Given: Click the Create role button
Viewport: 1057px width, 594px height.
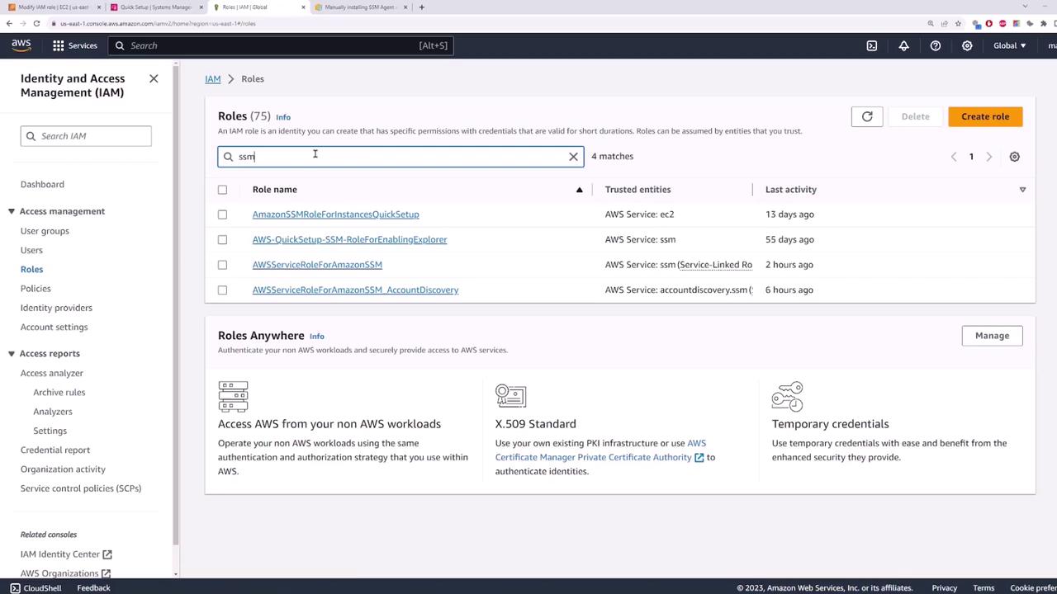Looking at the screenshot, I should (x=984, y=116).
